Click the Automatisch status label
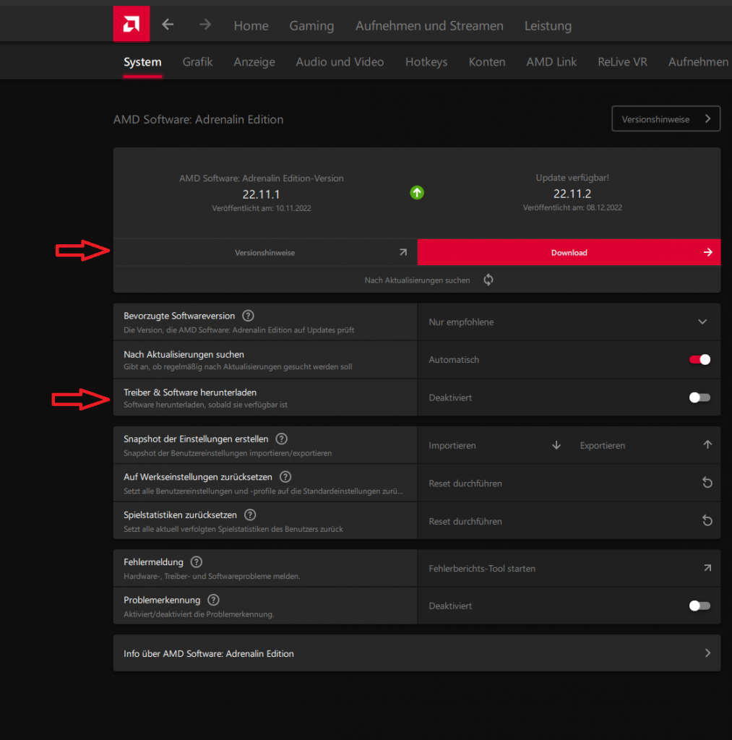Image resolution: width=732 pixels, height=740 pixels. (x=454, y=360)
